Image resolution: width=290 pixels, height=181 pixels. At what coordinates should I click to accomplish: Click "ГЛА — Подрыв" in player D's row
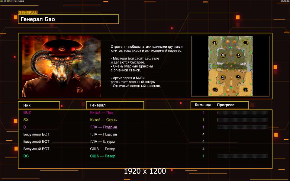pos(104,127)
